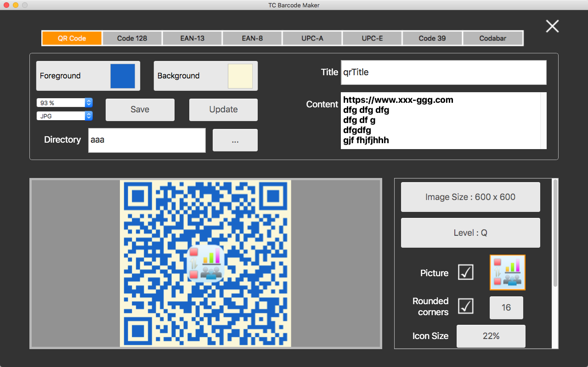Click in the Content text area
The height and width of the screenshot is (367, 588).
[441, 121]
